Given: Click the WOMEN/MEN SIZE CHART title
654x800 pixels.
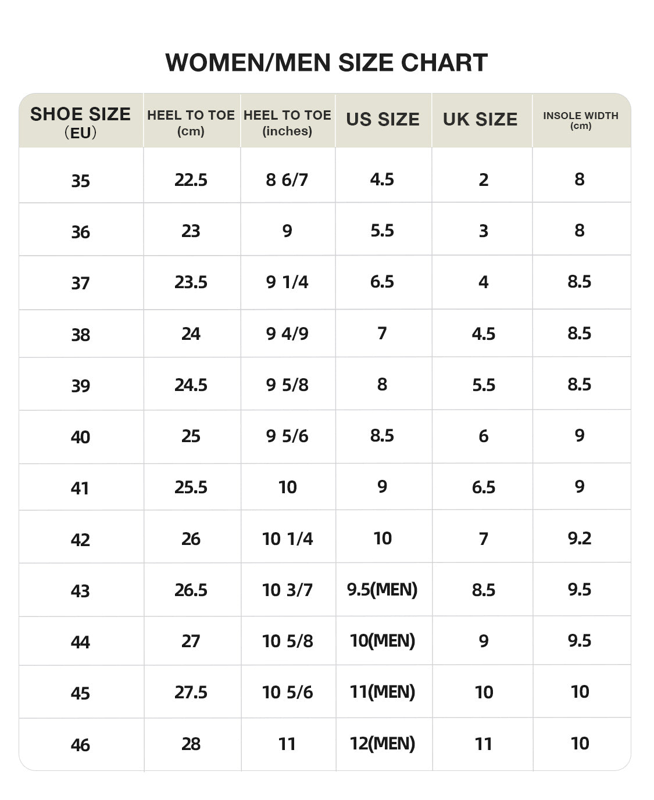Looking at the screenshot, I should [326, 63].
